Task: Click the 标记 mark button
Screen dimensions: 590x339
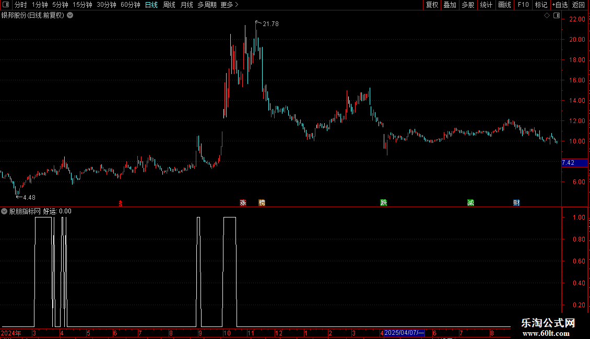Action: (541, 5)
